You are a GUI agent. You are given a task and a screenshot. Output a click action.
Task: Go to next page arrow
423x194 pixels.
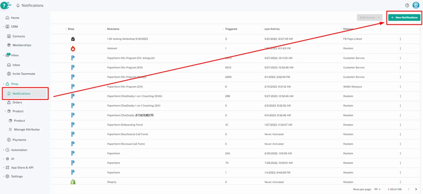[x=416, y=189]
